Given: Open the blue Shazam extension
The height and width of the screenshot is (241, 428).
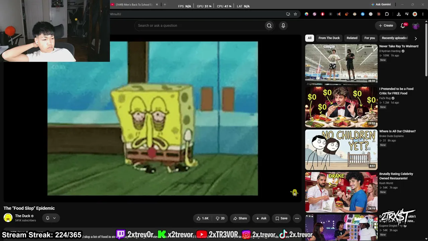Looking at the screenshot, I should [x=362, y=14].
